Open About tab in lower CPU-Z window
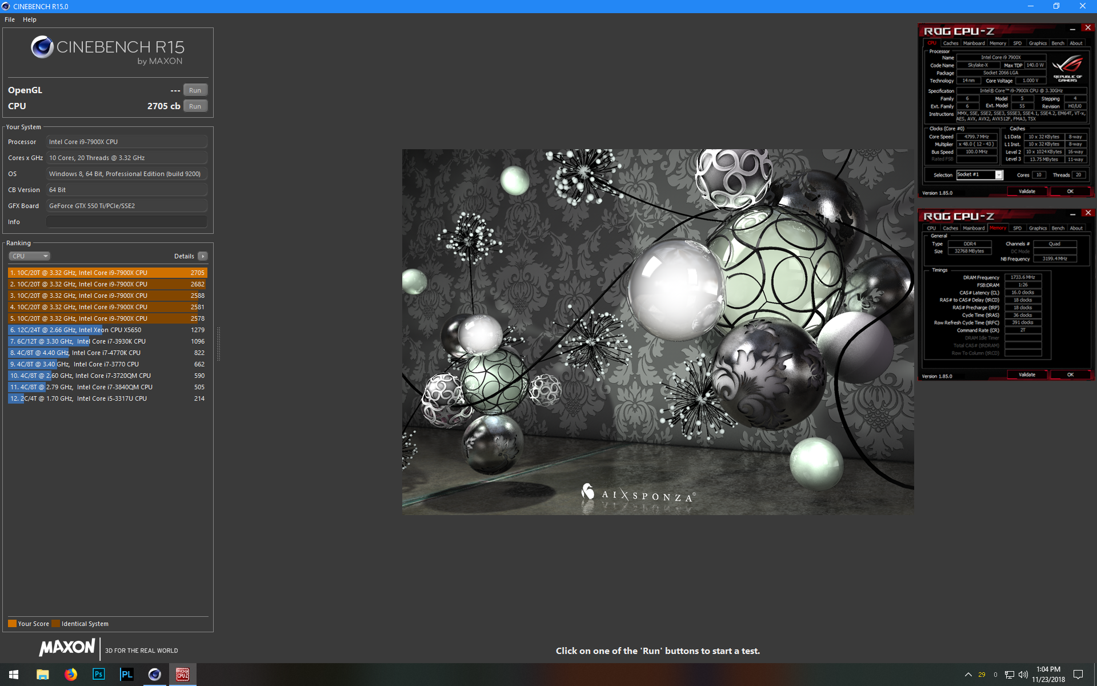Screen dimensions: 1097x686 click(1076, 228)
